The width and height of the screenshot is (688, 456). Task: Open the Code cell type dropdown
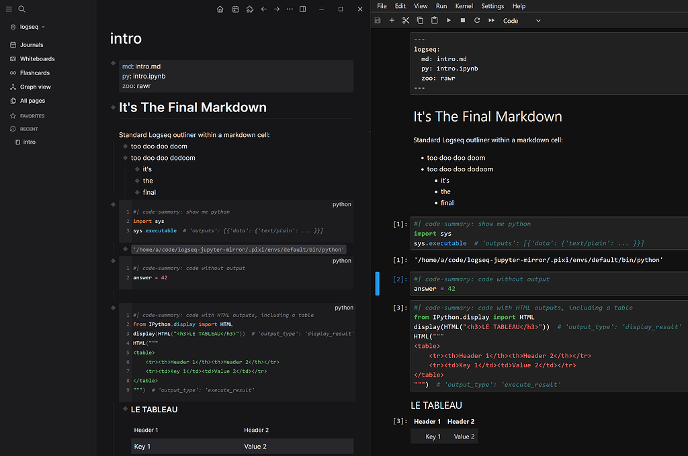521,21
